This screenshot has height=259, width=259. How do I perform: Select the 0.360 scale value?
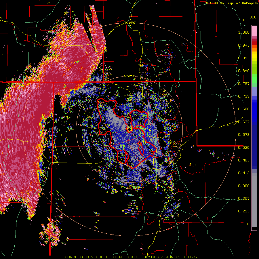pos(244,186)
